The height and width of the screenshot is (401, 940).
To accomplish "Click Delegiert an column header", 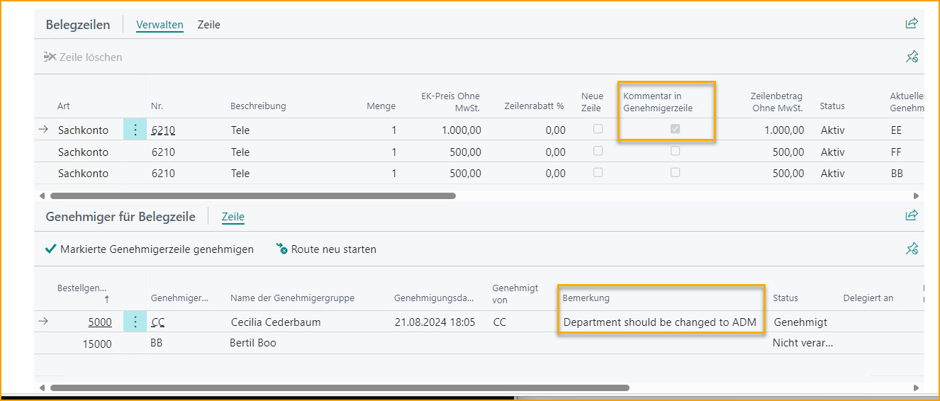I will (x=868, y=298).
